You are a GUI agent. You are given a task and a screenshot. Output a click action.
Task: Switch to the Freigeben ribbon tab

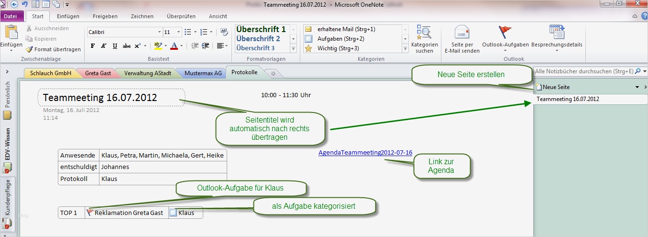pyautogui.click(x=105, y=16)
